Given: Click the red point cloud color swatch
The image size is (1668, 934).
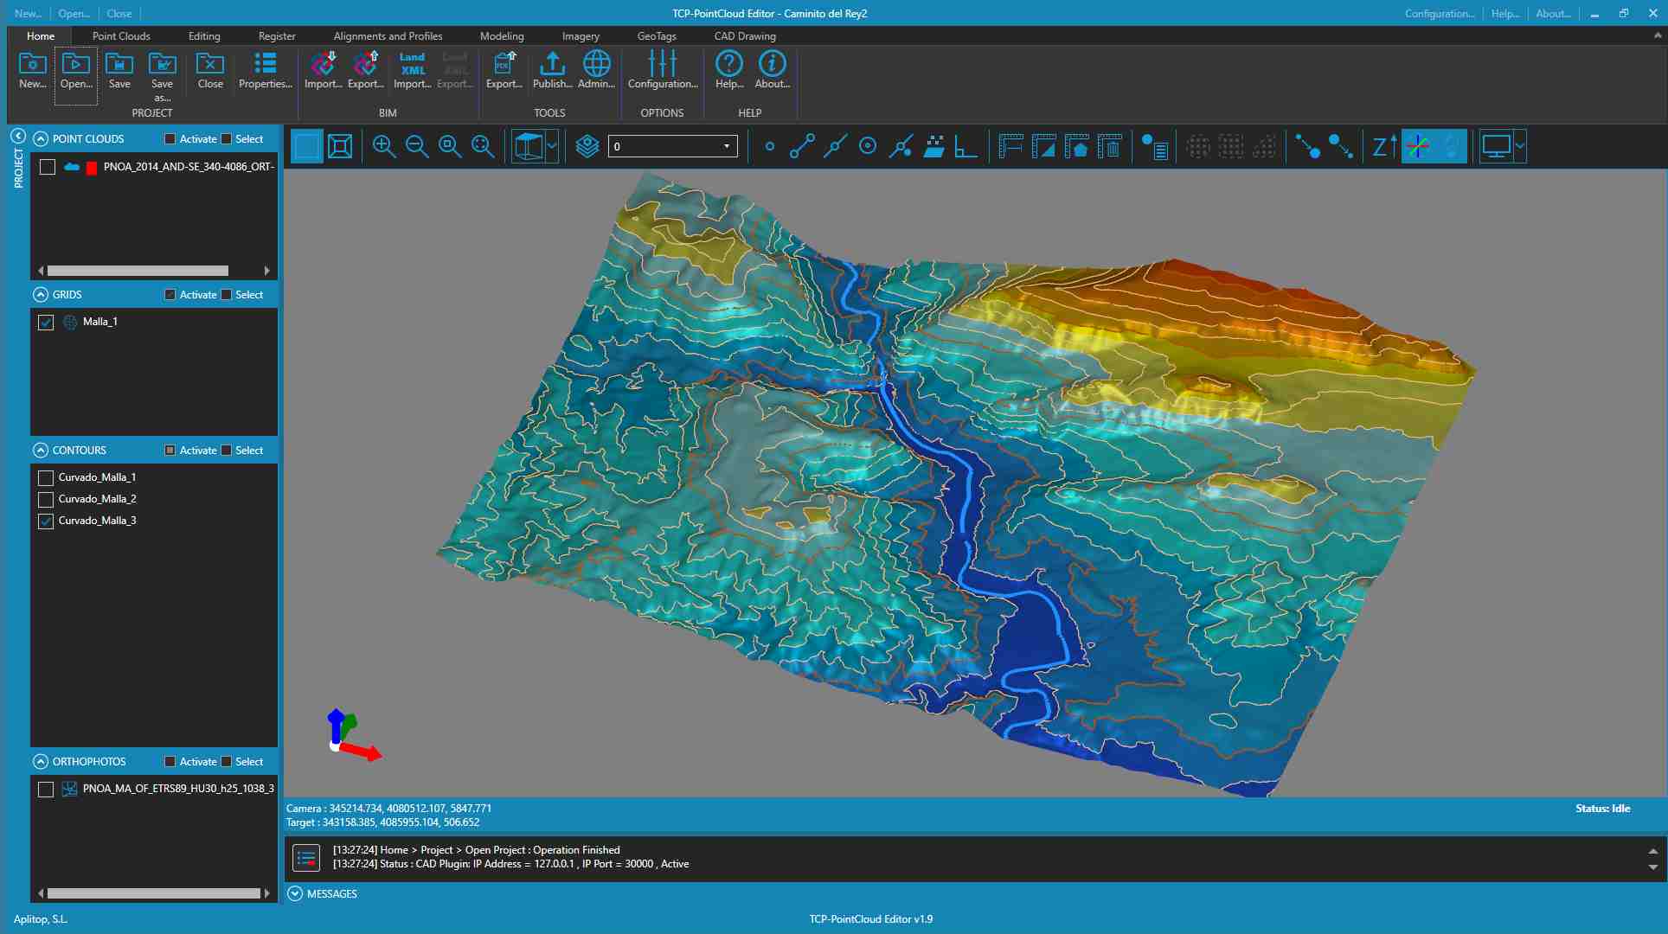Looking at the screenshot, I should 92,168.
